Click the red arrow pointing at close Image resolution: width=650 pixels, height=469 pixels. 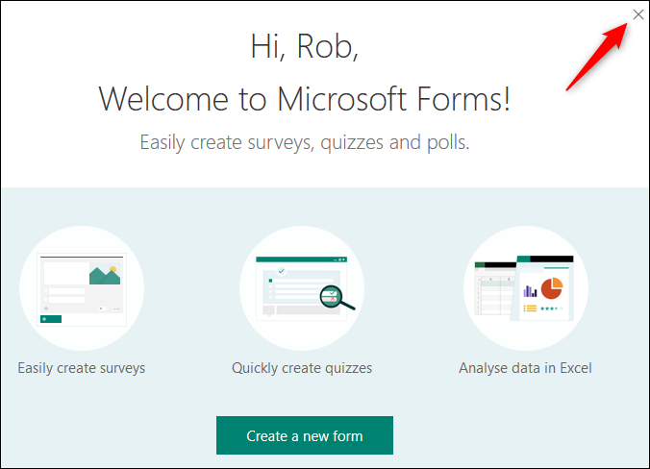pos(596,56)
